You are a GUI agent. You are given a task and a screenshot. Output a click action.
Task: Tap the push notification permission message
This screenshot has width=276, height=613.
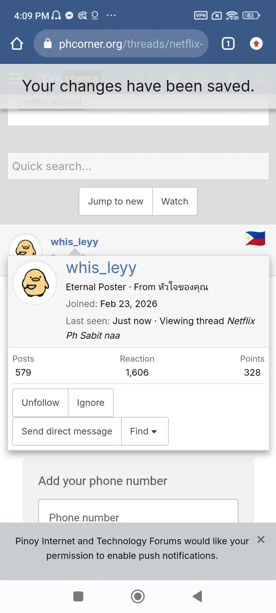click(x=132, y=548)
